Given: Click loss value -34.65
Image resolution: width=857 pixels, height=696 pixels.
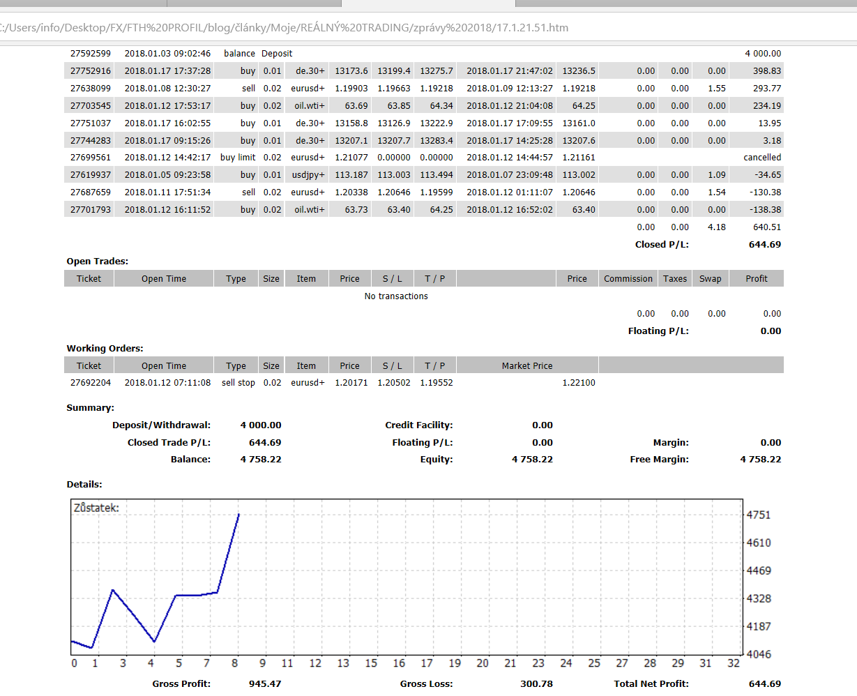Looking at the screenshot, I should point(768,175).
